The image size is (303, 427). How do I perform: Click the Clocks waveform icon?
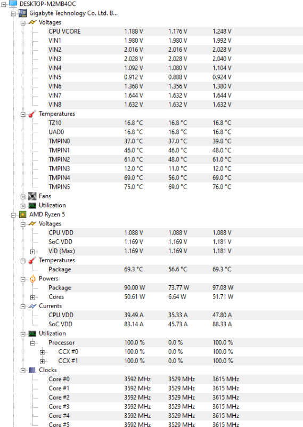point(32,370)
